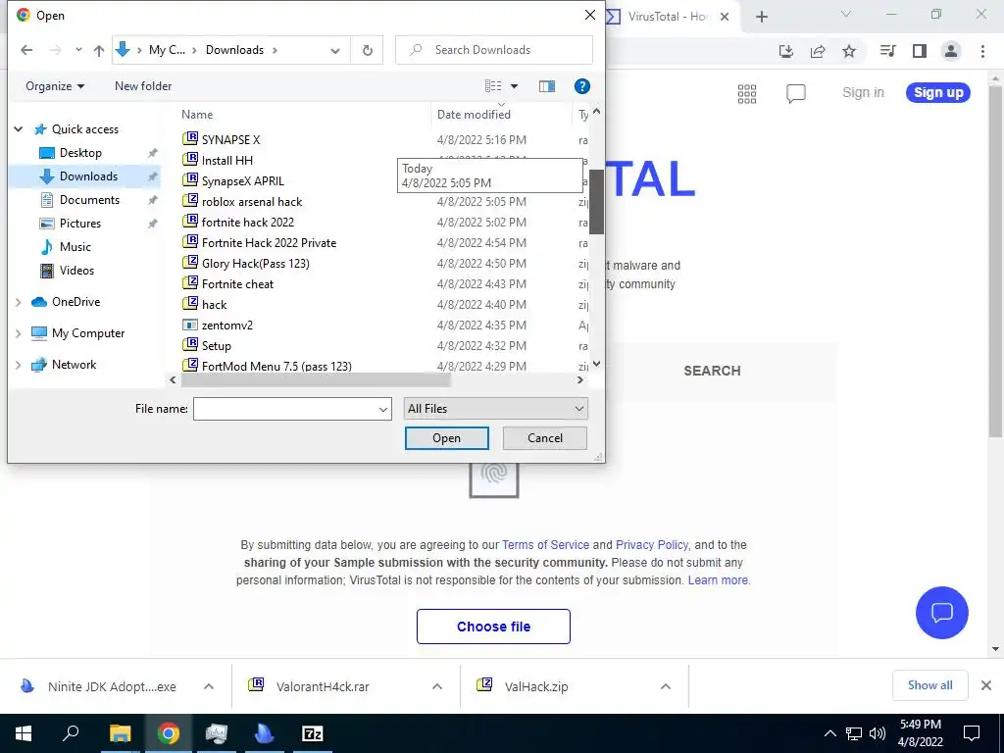Open taskbar search magnifier
The width and height of the screenshot is (1004, 753).
coord(71,733)
